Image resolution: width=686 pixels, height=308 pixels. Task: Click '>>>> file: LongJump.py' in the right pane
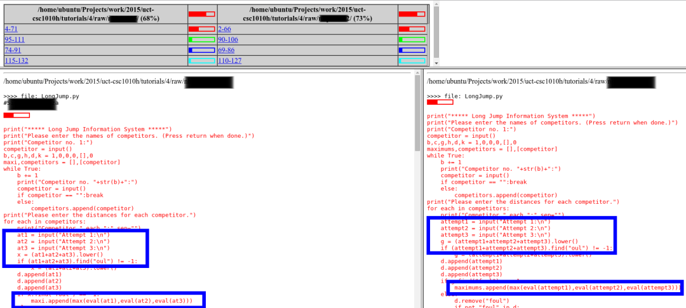pyautogui.click(x=464, y=96)
